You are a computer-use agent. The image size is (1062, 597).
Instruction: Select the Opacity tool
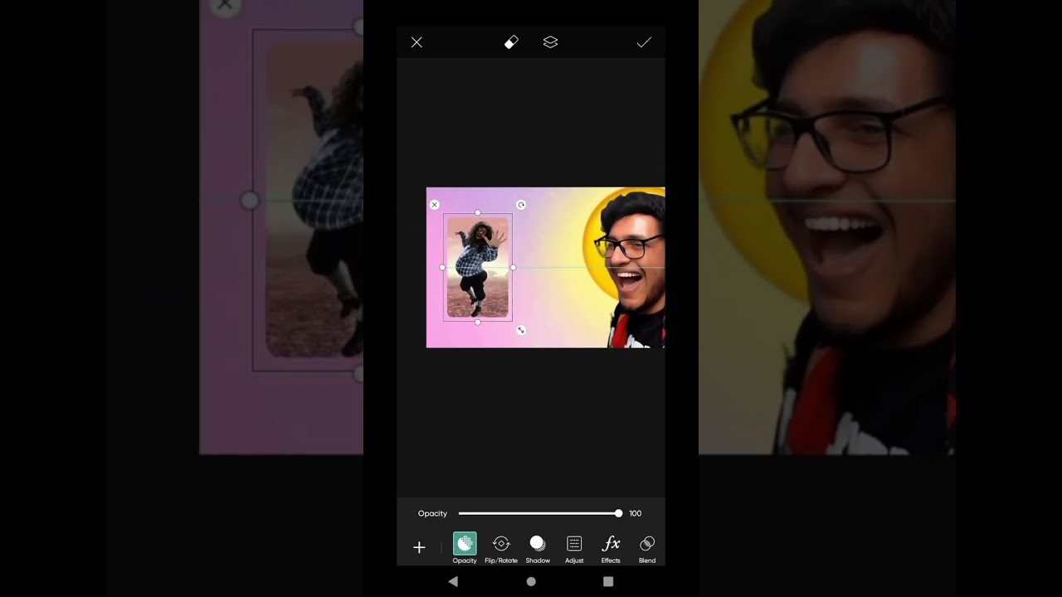(465, 548)
